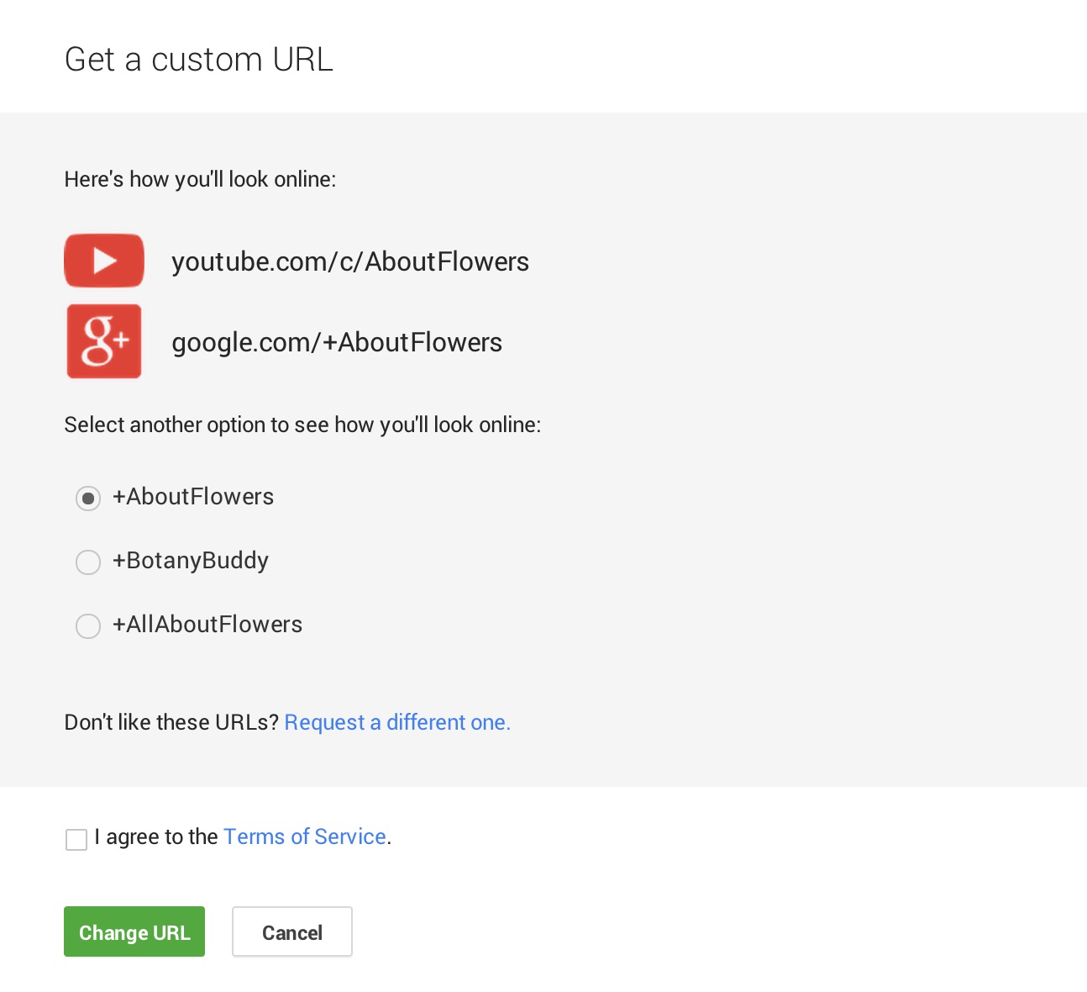Viewport: 1087px width, 992px height.
Task: Click the Get a custom URL title
Action: click(x=198, y=59)
